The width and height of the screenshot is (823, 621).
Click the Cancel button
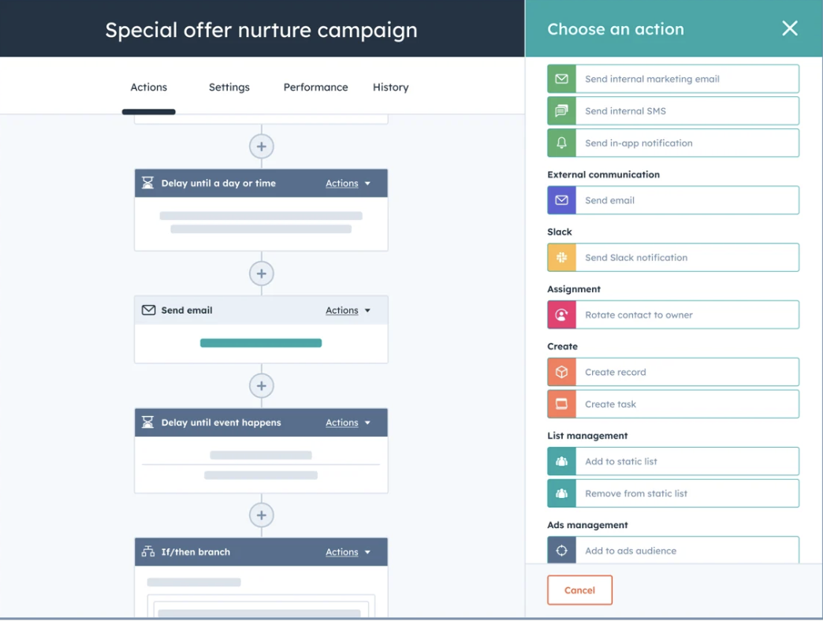[x=579, y=589]
